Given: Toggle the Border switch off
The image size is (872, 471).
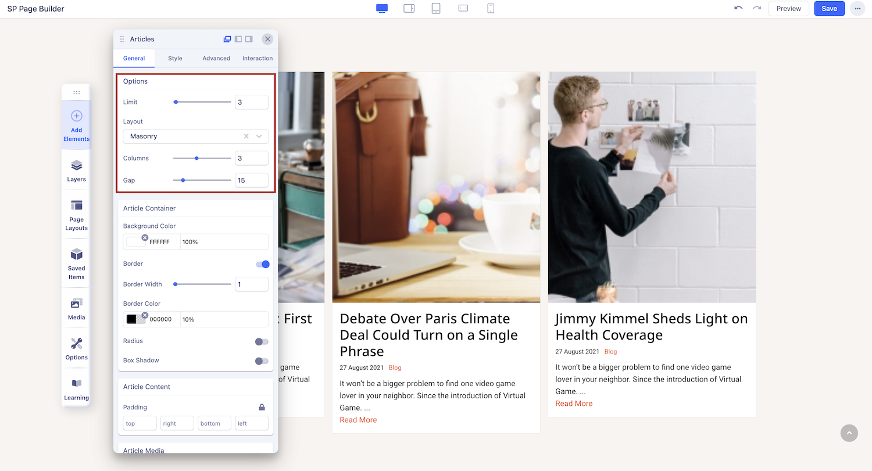Looking at the screenshot, I should coord(262,264).
